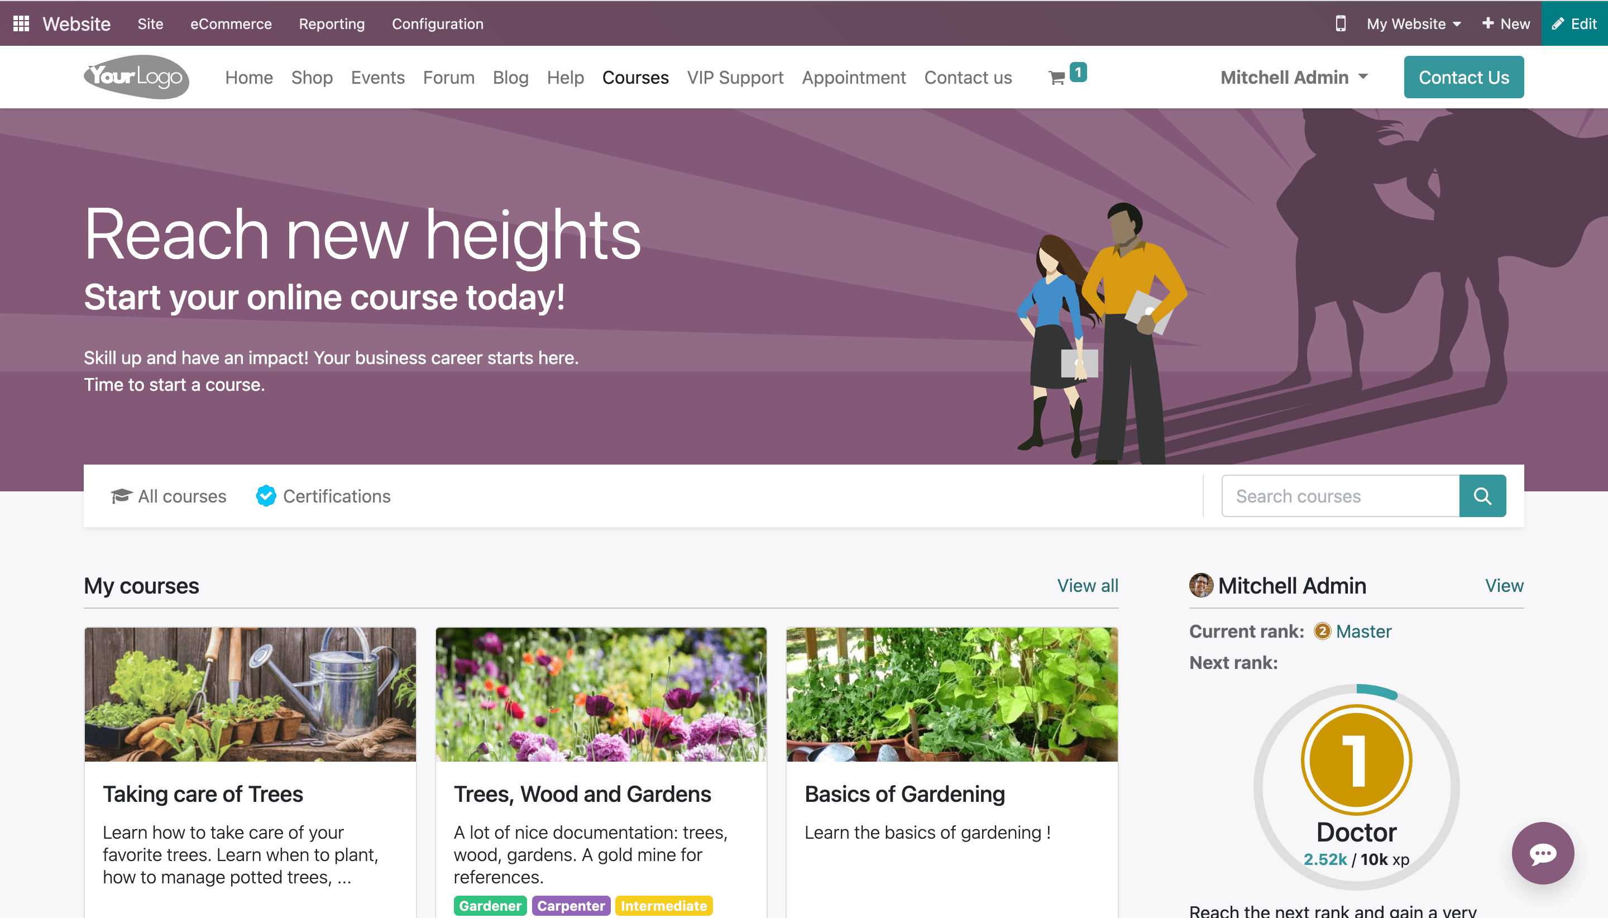Click the Gardener tag filter
The image size is (1608, 918).
490,905
